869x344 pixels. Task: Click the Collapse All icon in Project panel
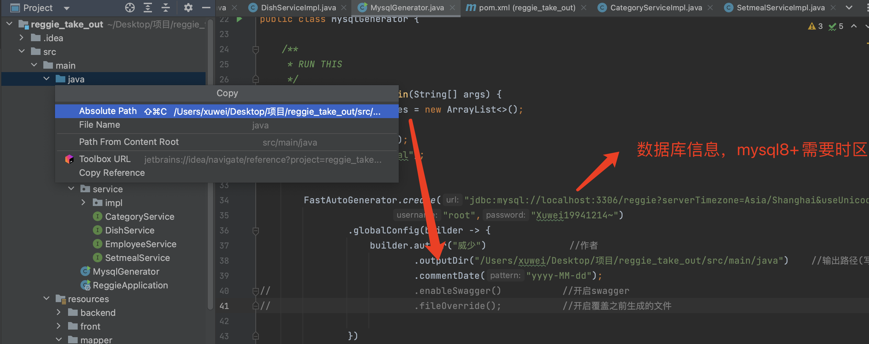point(166,8)
